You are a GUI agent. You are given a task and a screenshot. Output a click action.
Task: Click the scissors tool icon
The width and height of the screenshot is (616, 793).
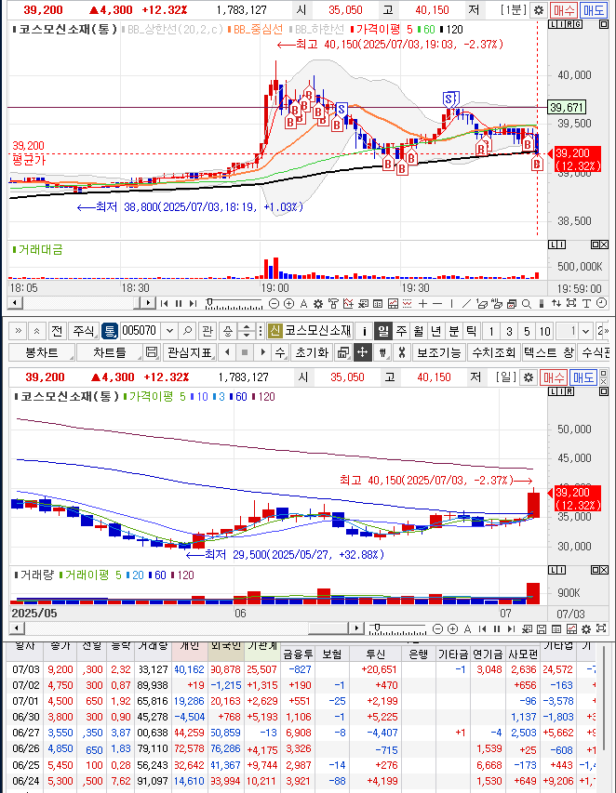[401, 352]
